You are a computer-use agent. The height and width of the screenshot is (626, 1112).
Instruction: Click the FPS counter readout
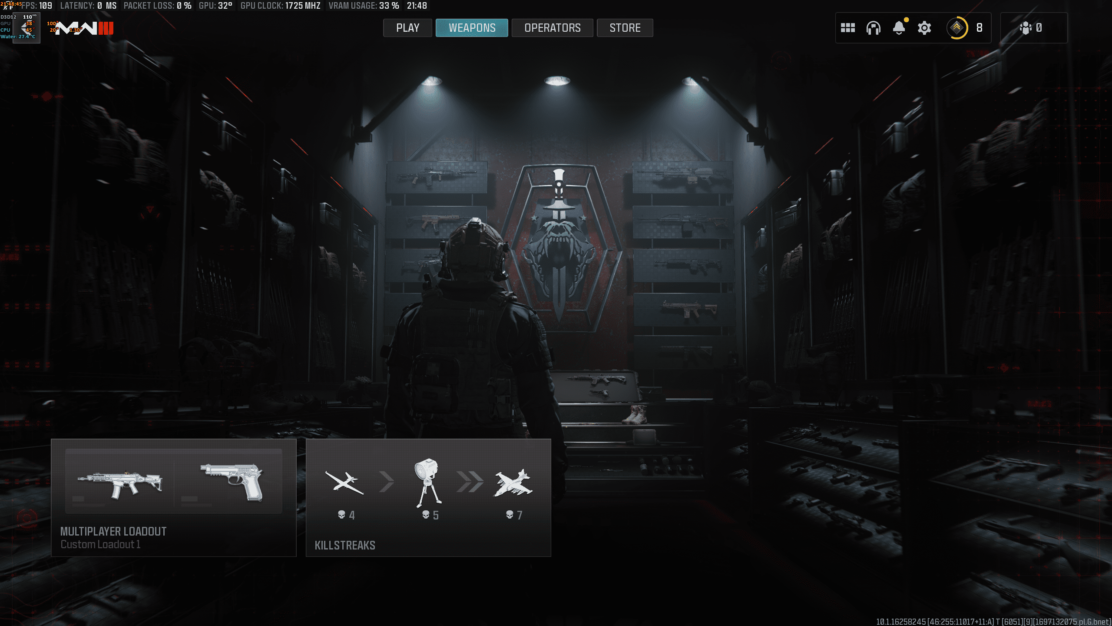click(x=36, y=6)
